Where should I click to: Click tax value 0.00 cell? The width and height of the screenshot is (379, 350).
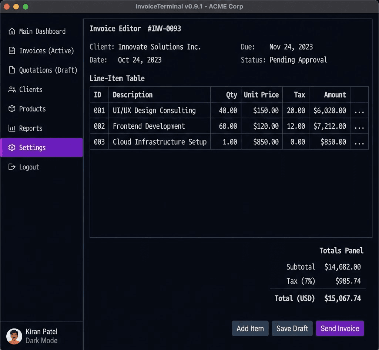tap(296, 142)
